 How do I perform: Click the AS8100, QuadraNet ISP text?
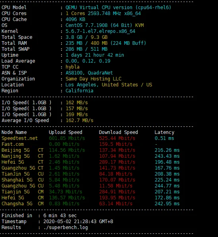(89, 73)
